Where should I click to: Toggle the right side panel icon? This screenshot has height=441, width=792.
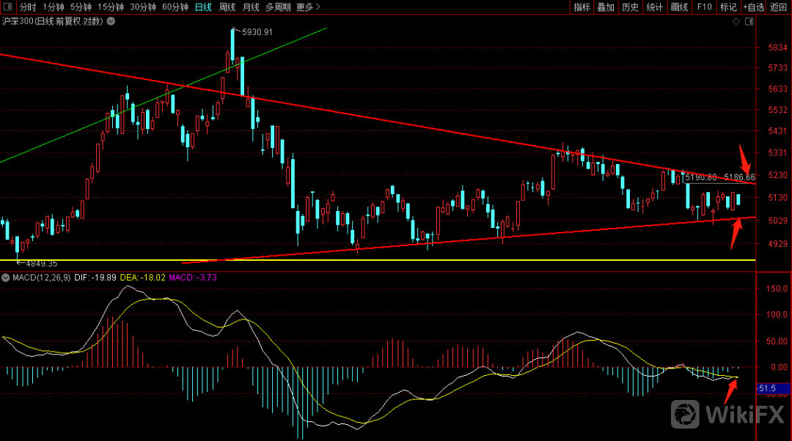749,22
